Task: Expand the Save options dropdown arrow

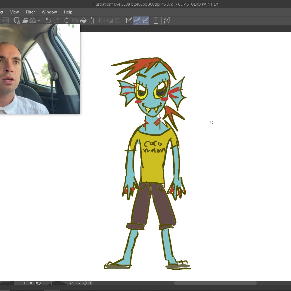Action: point(39,20)
